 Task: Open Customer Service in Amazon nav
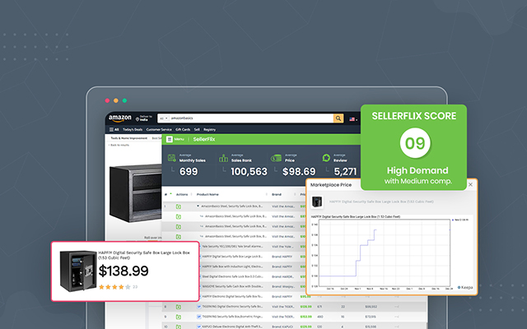159,130
